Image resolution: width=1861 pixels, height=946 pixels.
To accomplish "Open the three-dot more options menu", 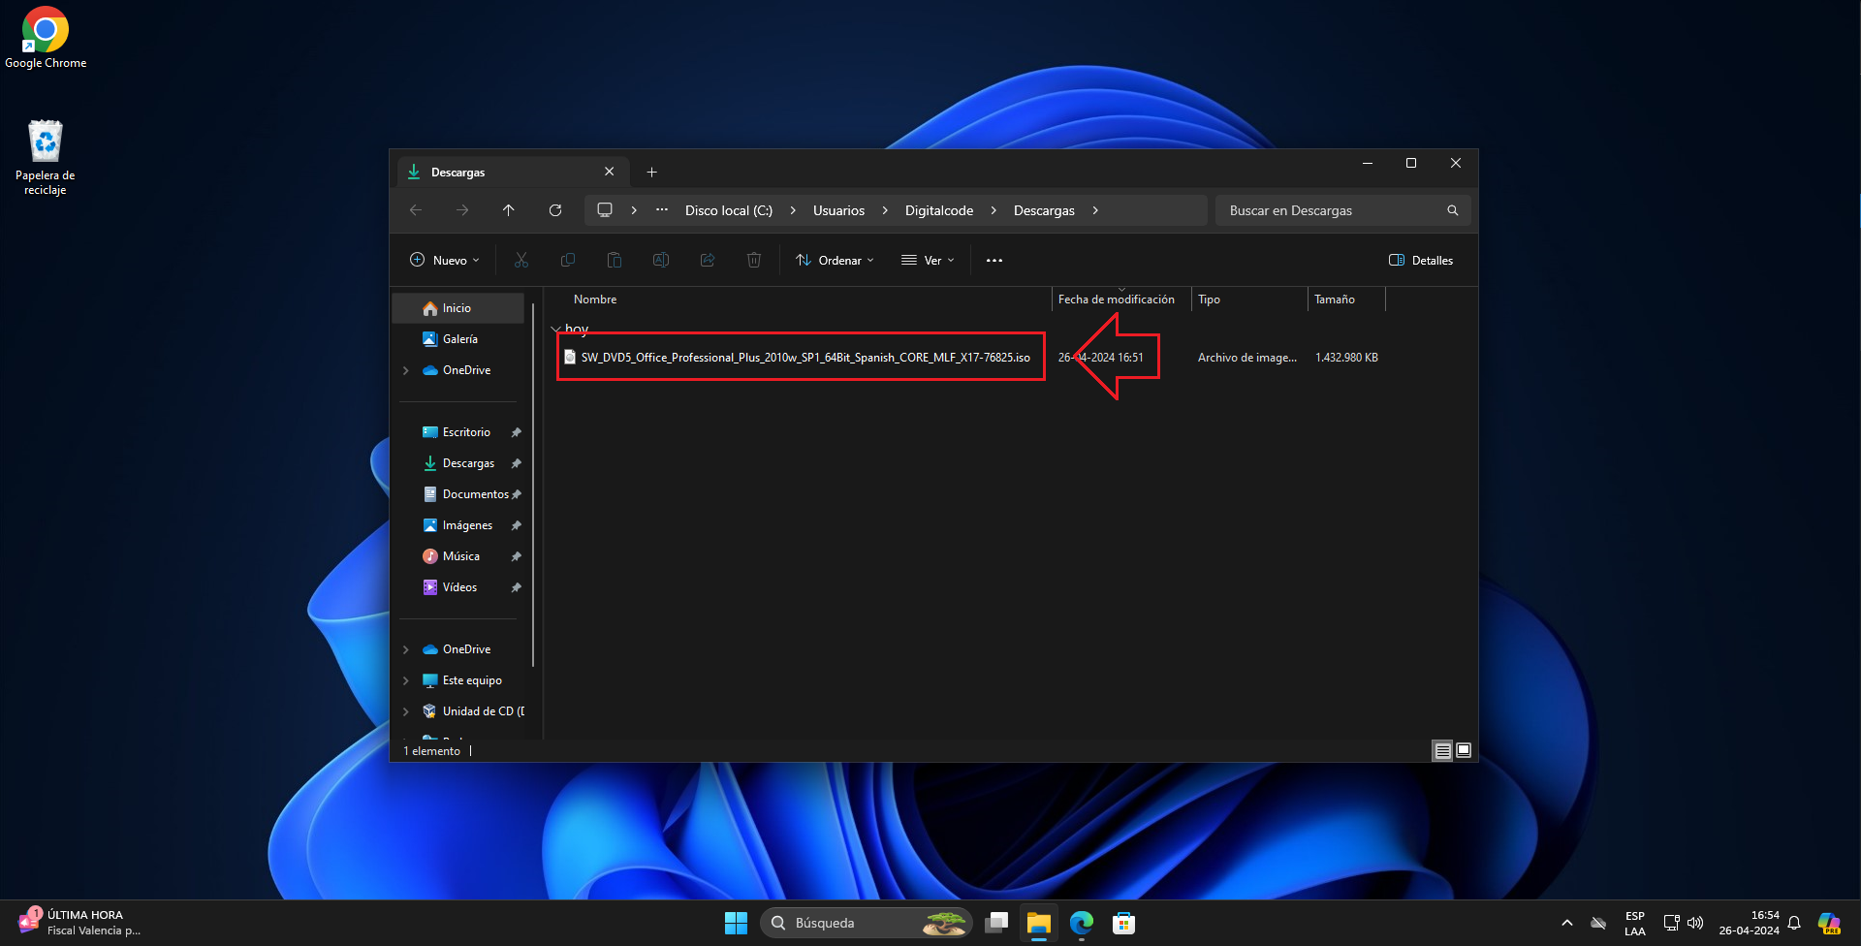I will [x=994, y=261].
